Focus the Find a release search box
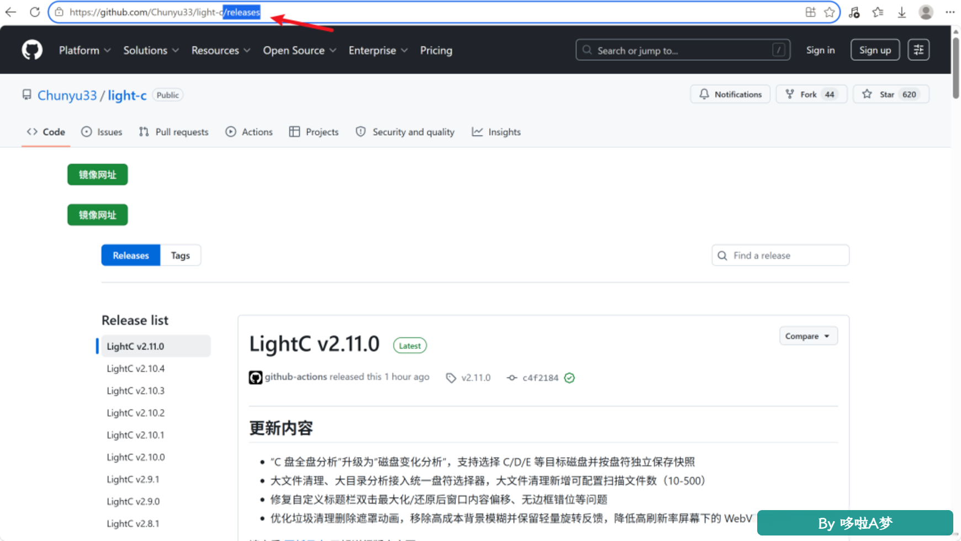This screenshot has width=961, height=541. [780, 256]
